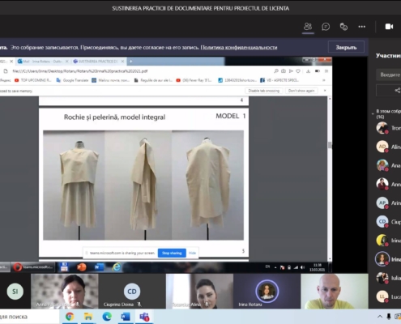Select the SI participant tile

tap(15, 292)
